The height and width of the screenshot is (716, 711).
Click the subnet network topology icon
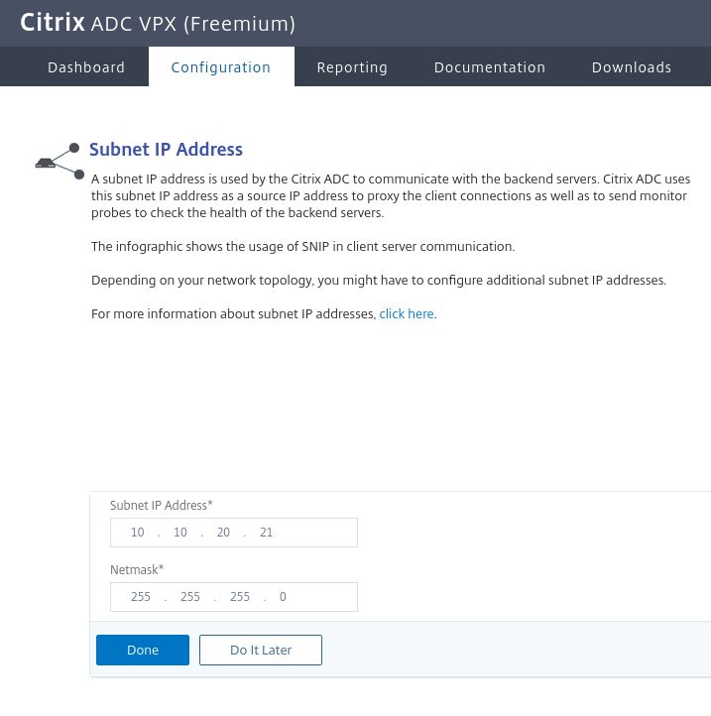click(59, 161)
